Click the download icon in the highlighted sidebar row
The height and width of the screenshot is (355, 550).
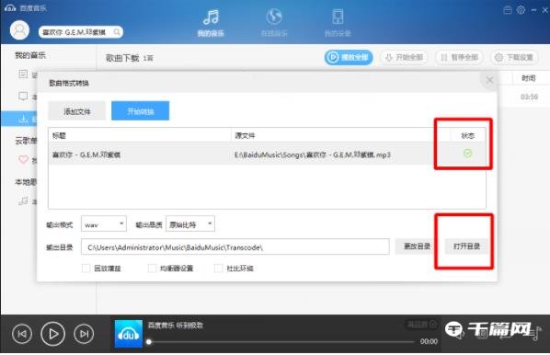coord(23,120)
